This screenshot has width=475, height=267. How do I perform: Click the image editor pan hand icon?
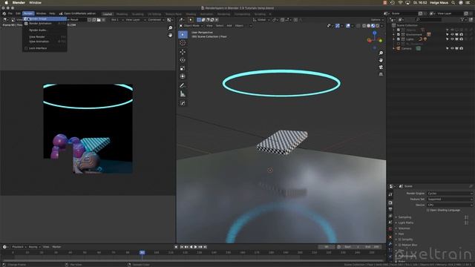(x=170, y=35)
